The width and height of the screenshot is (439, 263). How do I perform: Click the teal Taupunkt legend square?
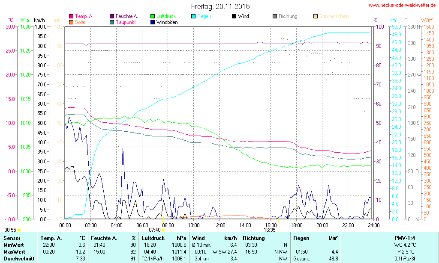[112, 22]
